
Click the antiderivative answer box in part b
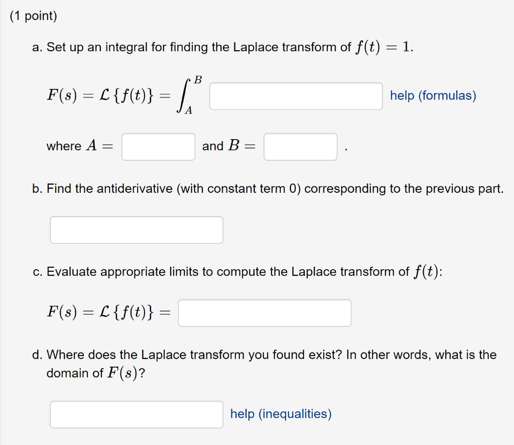(x=137, y=230)
